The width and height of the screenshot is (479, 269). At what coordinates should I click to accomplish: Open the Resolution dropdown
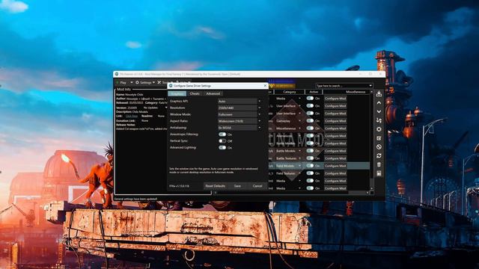coord(239,108)
